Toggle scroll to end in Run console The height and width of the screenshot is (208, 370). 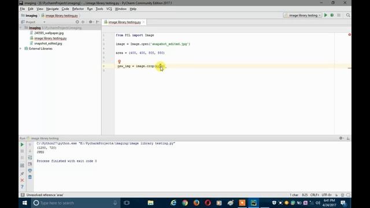click(x=30, y=164)
